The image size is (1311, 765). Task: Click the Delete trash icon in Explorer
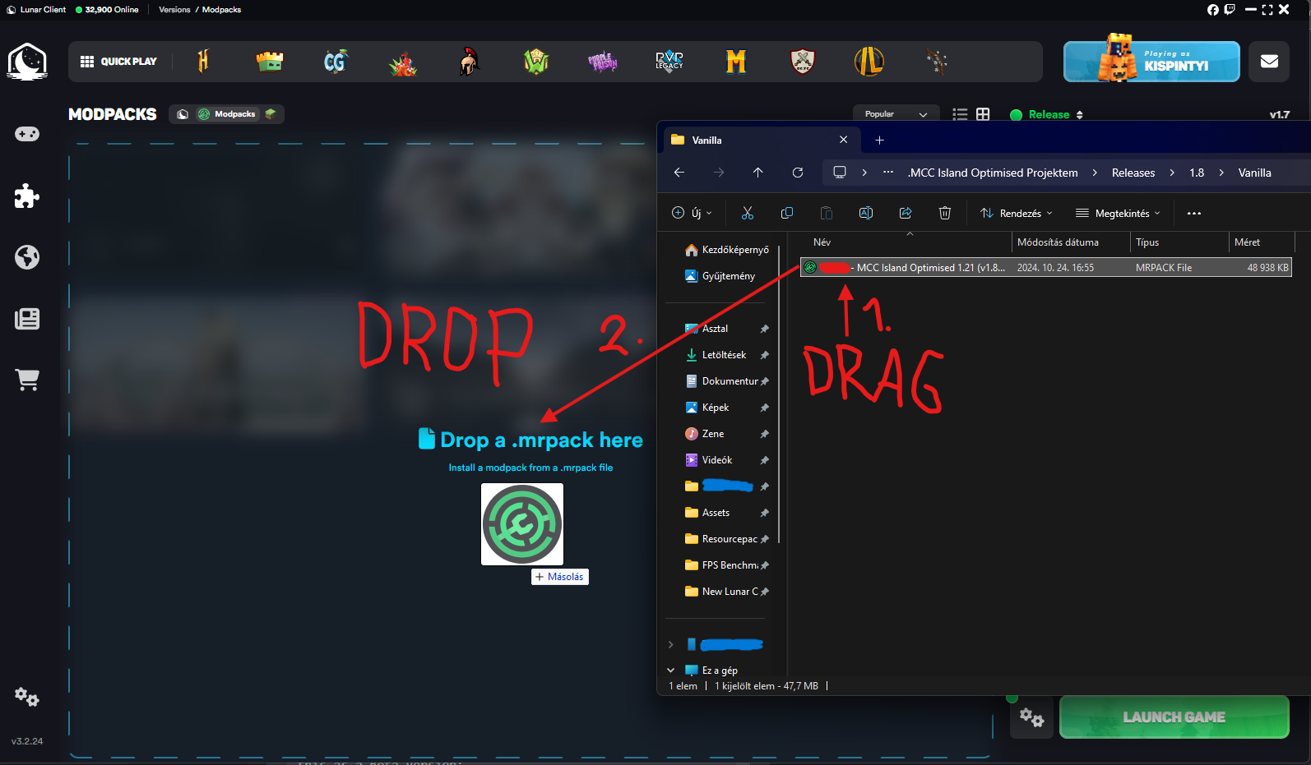[x=945, y=213]
